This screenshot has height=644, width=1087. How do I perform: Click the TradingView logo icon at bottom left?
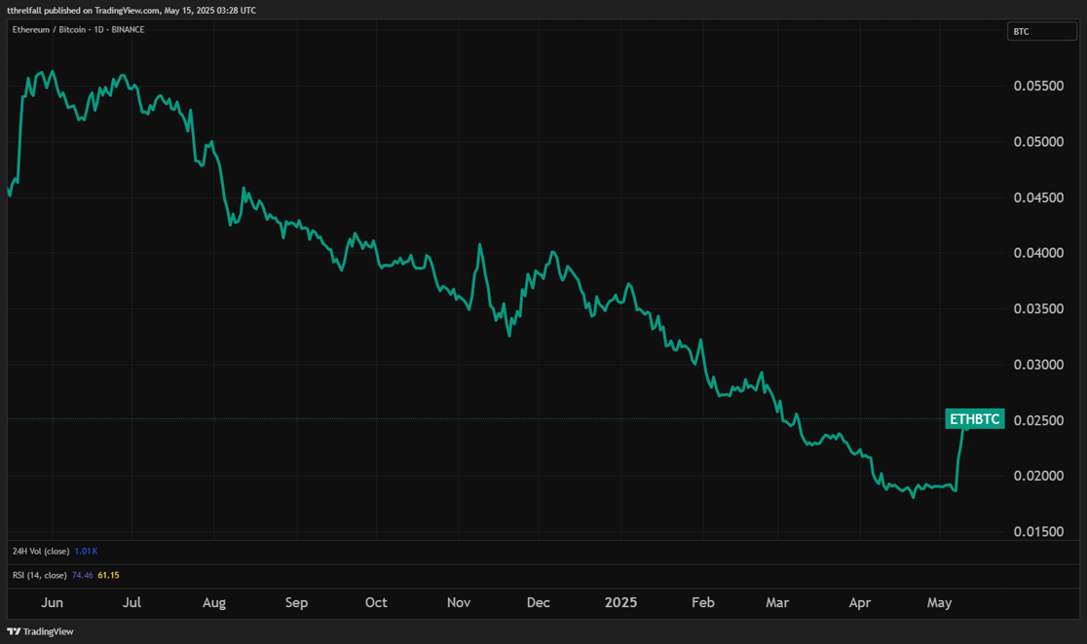pos(13,631)
